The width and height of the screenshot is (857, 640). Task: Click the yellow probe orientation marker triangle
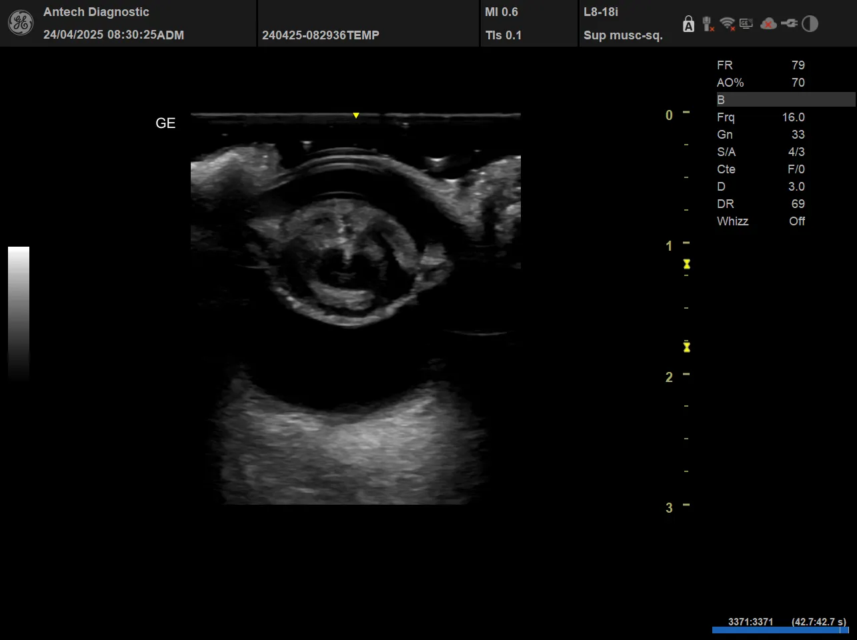tap(356, 116)
